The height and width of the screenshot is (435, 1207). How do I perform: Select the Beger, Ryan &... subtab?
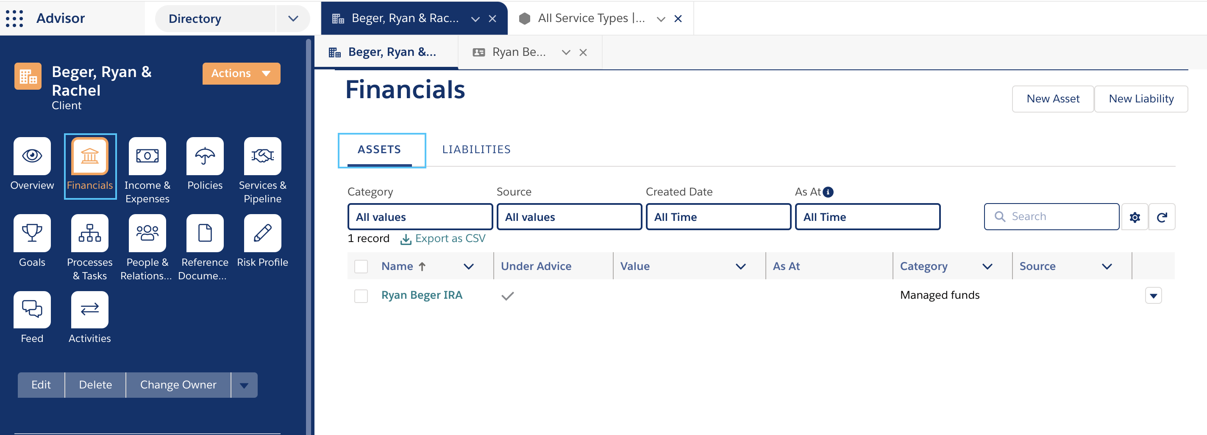[386, 52]
